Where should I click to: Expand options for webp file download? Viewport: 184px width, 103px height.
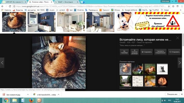click(58, 94)
